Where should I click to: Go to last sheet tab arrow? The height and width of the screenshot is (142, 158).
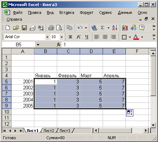[21, 131]
